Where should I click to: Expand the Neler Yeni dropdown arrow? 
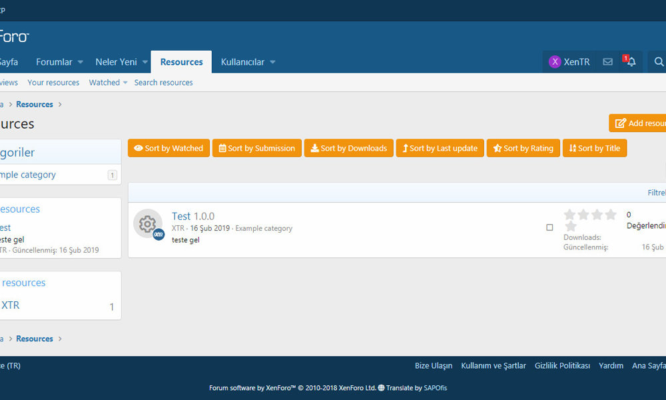tap(145, 62)
